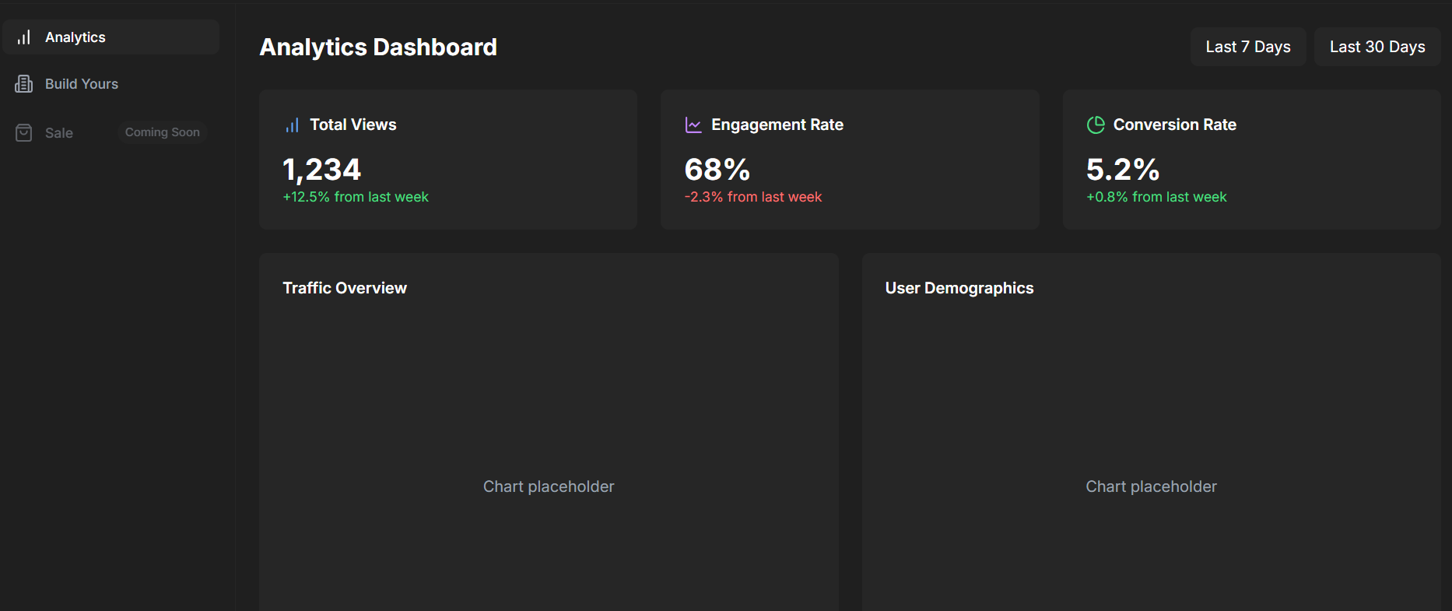The image size is (1452, 611).
Task: Click the +0.8% from last week text
Action: [x=1156, y=197]
